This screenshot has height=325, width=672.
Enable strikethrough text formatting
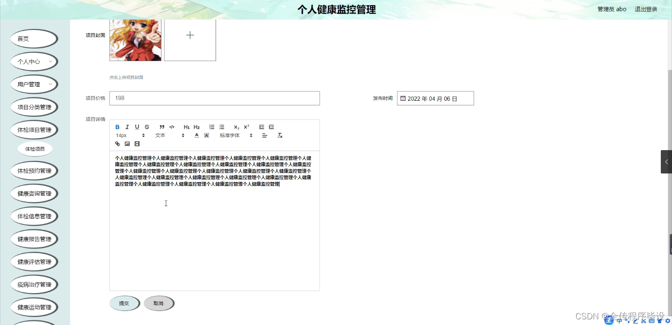coord(147,127)
